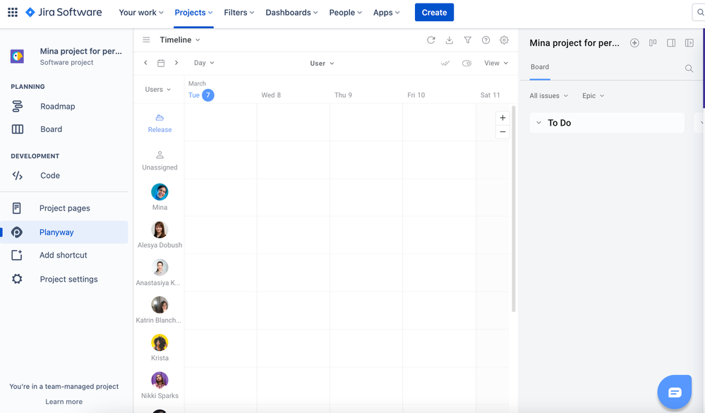Zoom out timeline with minus button
The image size is (705, 413).
(502, 132)
